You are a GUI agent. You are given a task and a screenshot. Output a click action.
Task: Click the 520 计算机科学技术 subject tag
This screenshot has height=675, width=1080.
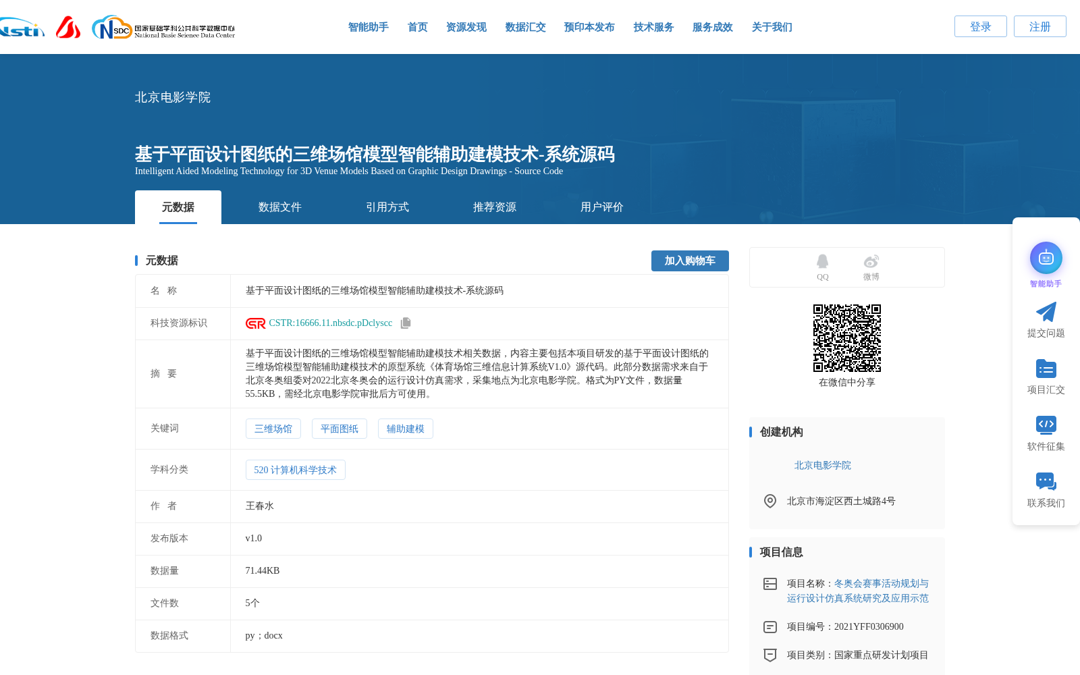pyautogui.click(x=296, y=470)
